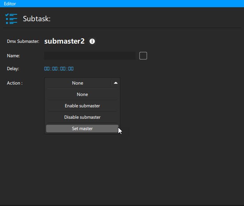Viewport: 244px width, 206px height.
Task: Click the Delay time value 00:00:00:00
Action: click(59, 69)
